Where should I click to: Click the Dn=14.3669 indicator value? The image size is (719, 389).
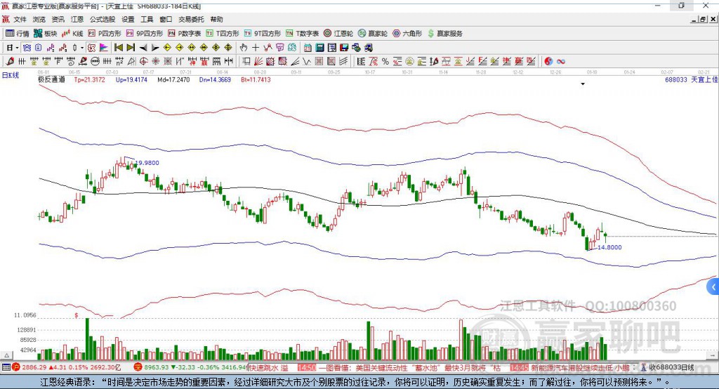pos(215,79)
